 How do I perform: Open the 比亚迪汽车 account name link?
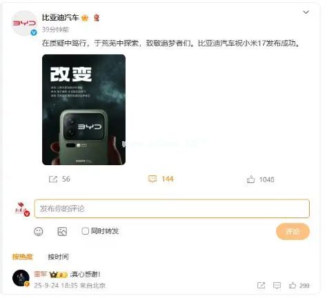[61, 17]
